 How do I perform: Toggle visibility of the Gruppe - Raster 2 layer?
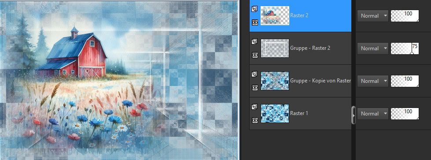point(255,55)
